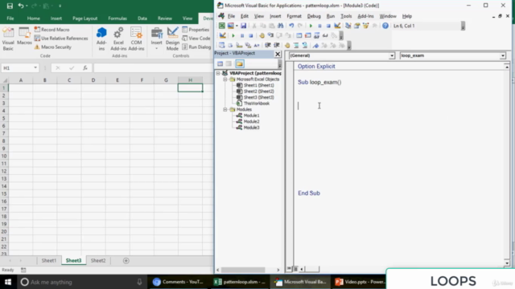Click the Find binoculars icon
515x289 pixels.
tap(281, 26)
